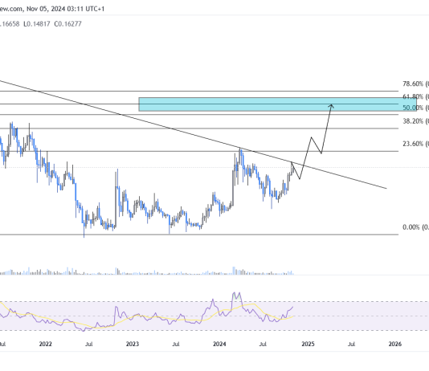429x371 pixels.
Task: Click the 2023 label on the time axis
Action: coord(133,344)
